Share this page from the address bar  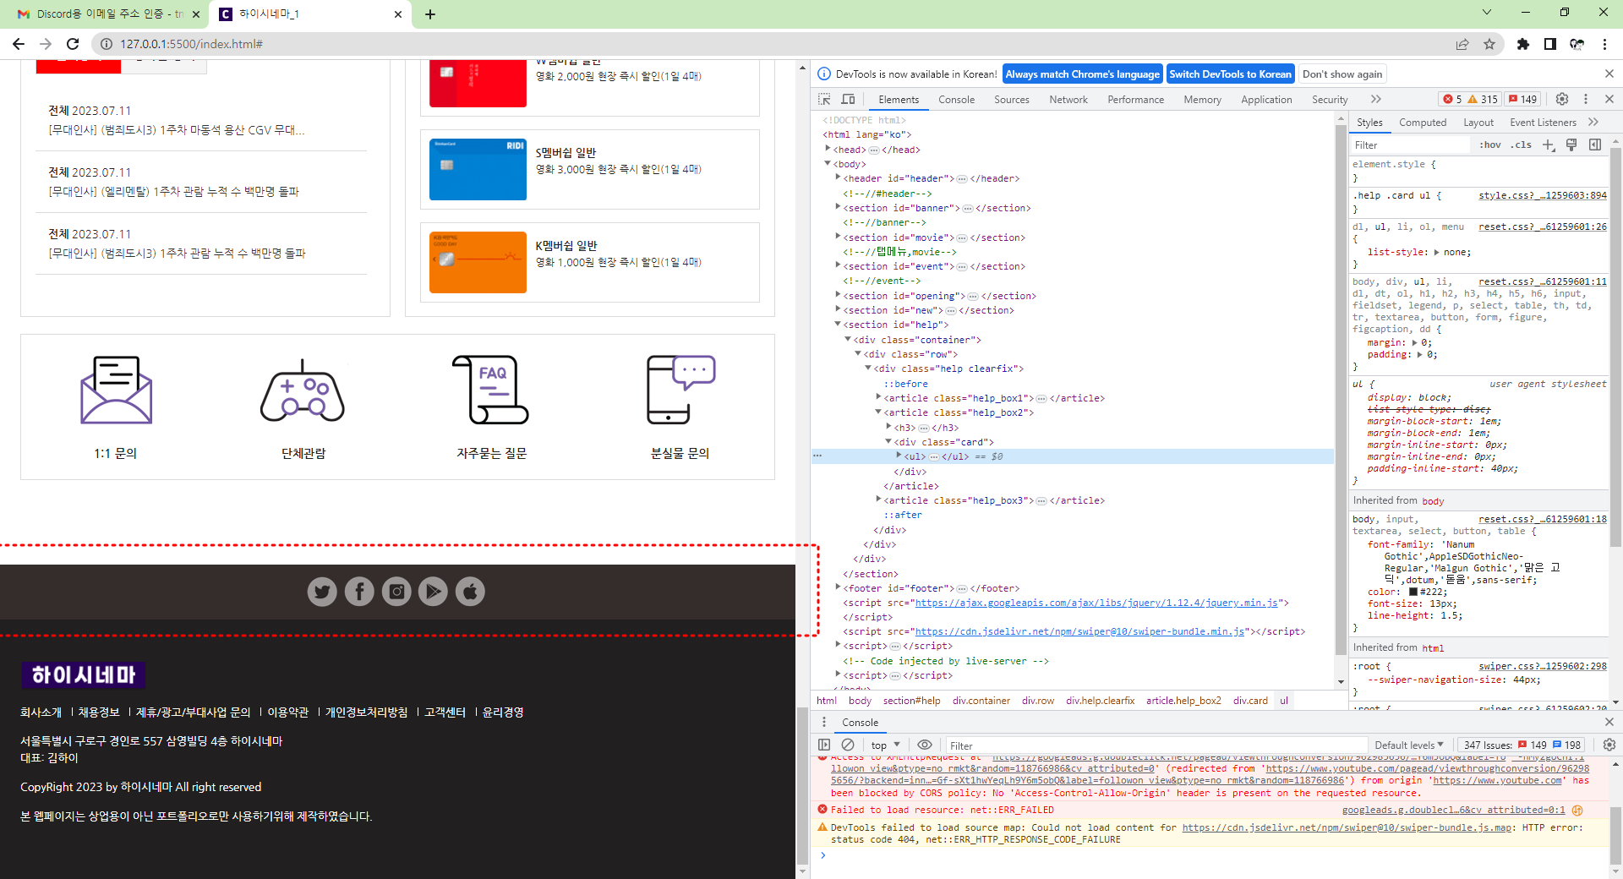[x=1462, y=44]
